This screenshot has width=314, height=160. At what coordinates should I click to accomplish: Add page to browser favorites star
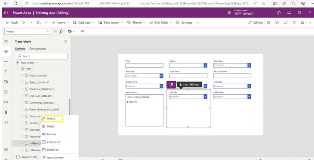click(x=264, y=3)
